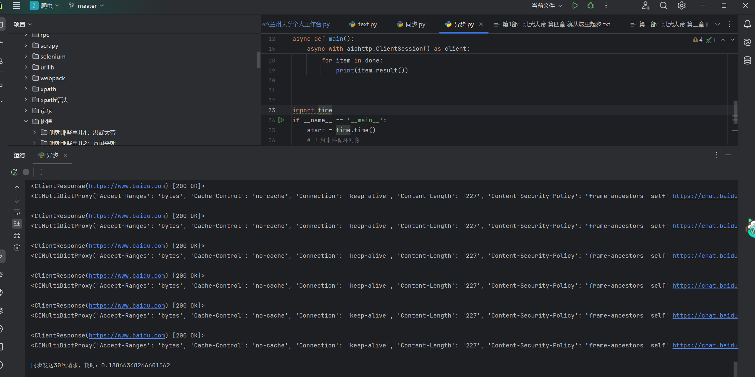This screenshot has height=377, width=755.
Task: Toggle soft-wrap in run console
Action: [17, 212]
